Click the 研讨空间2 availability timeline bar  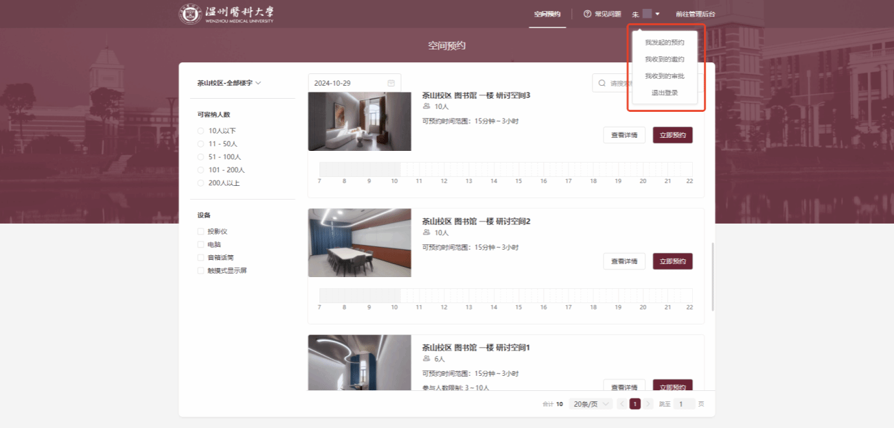coord(506,296)
